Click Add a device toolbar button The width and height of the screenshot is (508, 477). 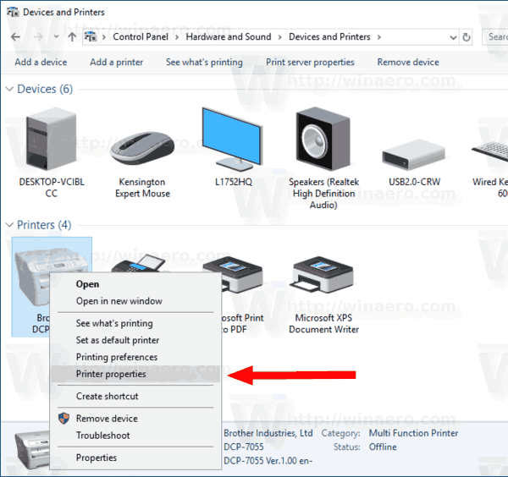click(41, 62)
